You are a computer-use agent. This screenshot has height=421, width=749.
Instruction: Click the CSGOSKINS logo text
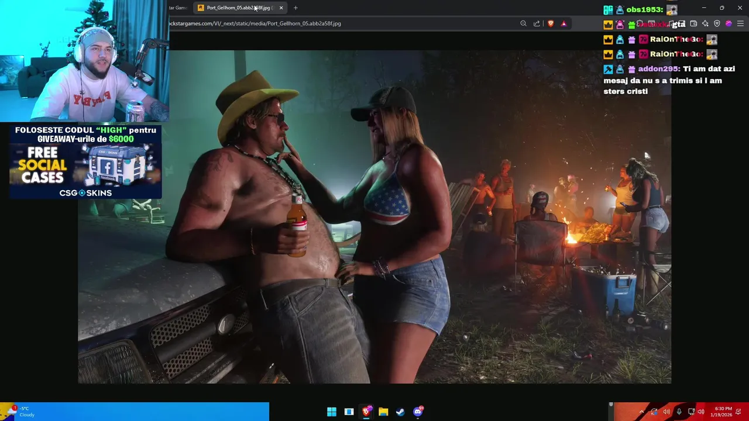85,192
